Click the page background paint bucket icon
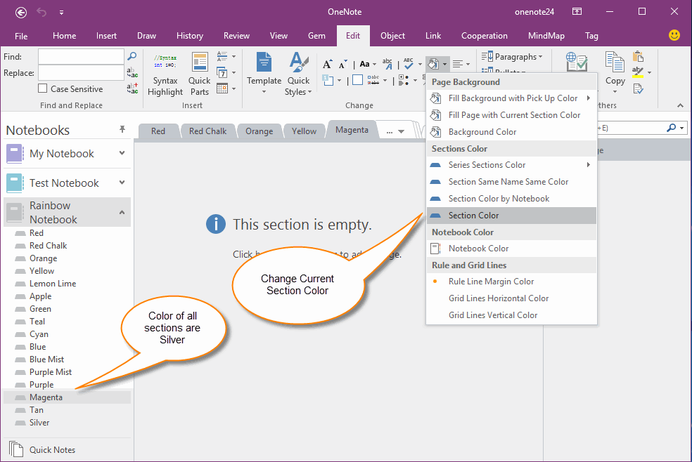The image size is (692, 462). pyautogui.click(x=433, y=65)
